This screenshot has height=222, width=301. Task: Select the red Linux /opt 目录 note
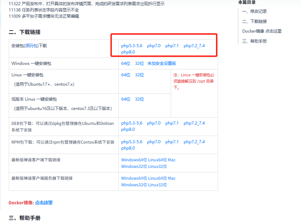194,81
